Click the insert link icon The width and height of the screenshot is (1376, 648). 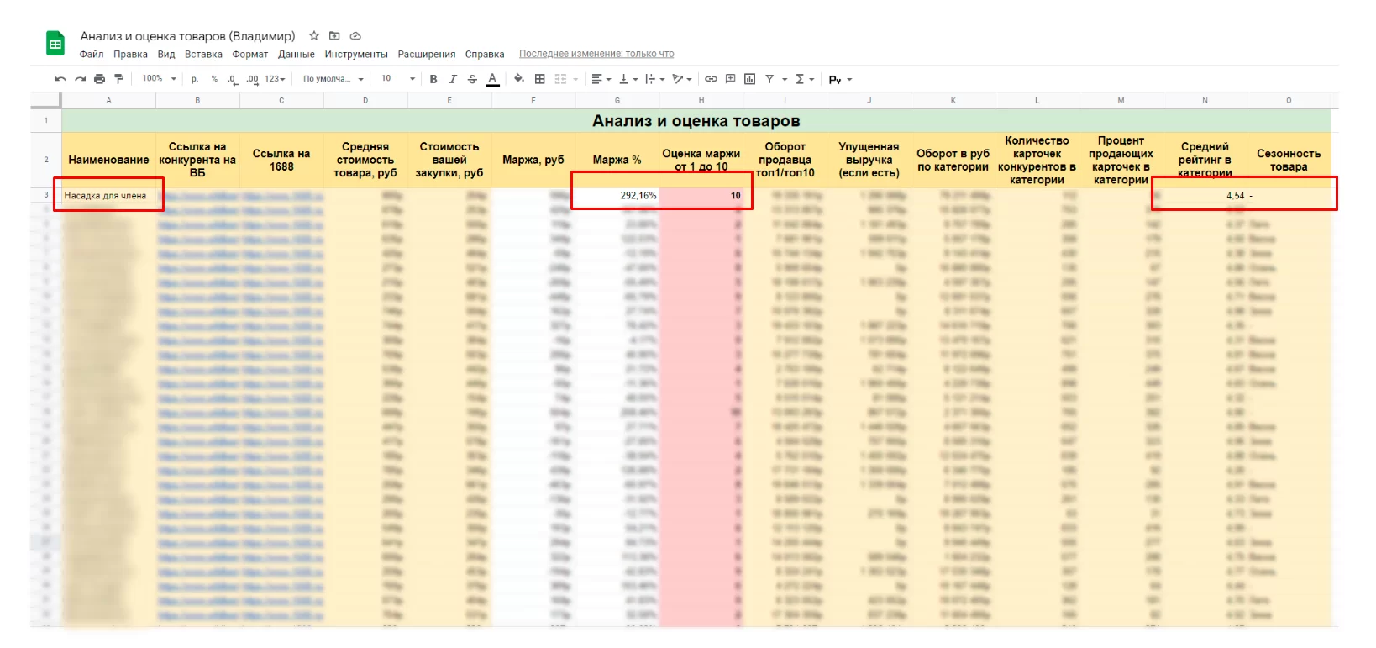711,79
